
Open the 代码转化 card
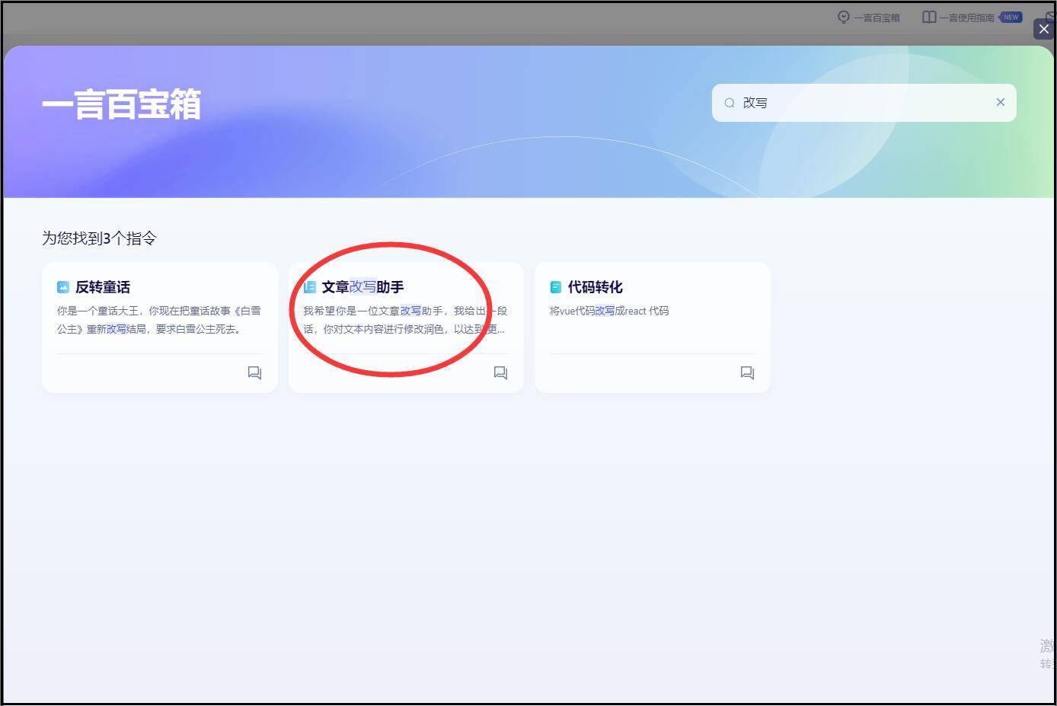point(653,327)
